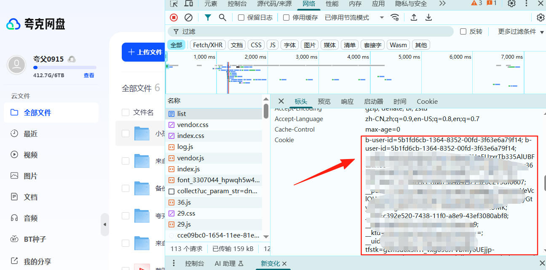Image resolution: width=546 pixels, height=270 pixels.
Task: Select the vendor.js request
Action: pos(190,158)
